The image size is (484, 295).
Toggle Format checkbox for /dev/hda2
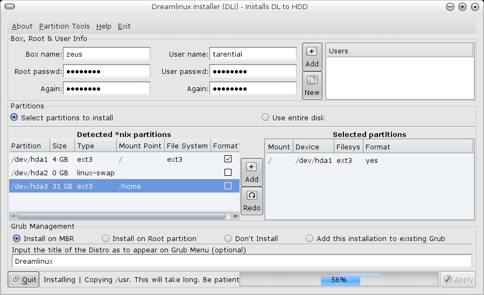coord(228,173)
